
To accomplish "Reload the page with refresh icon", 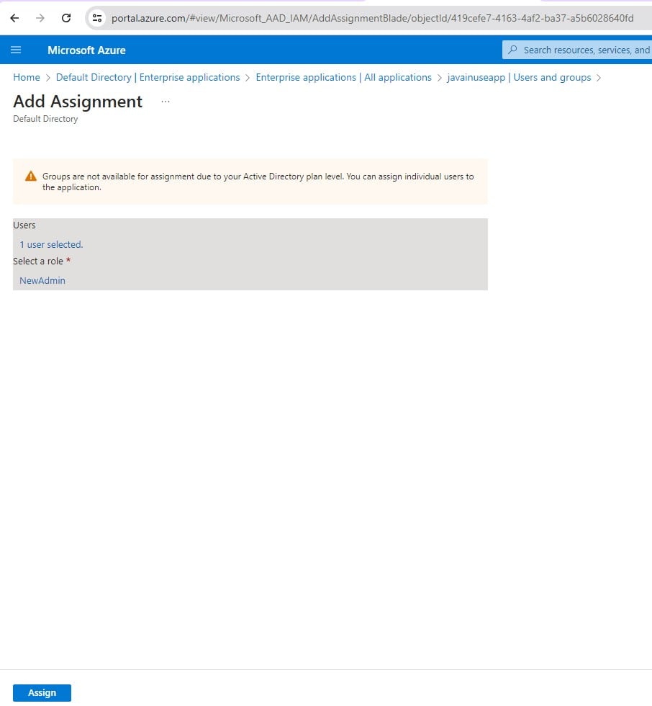I will [66, 18].
